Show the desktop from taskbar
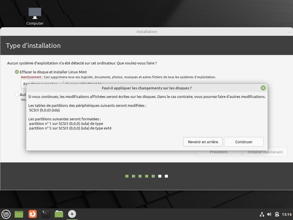 pos(19,214)
